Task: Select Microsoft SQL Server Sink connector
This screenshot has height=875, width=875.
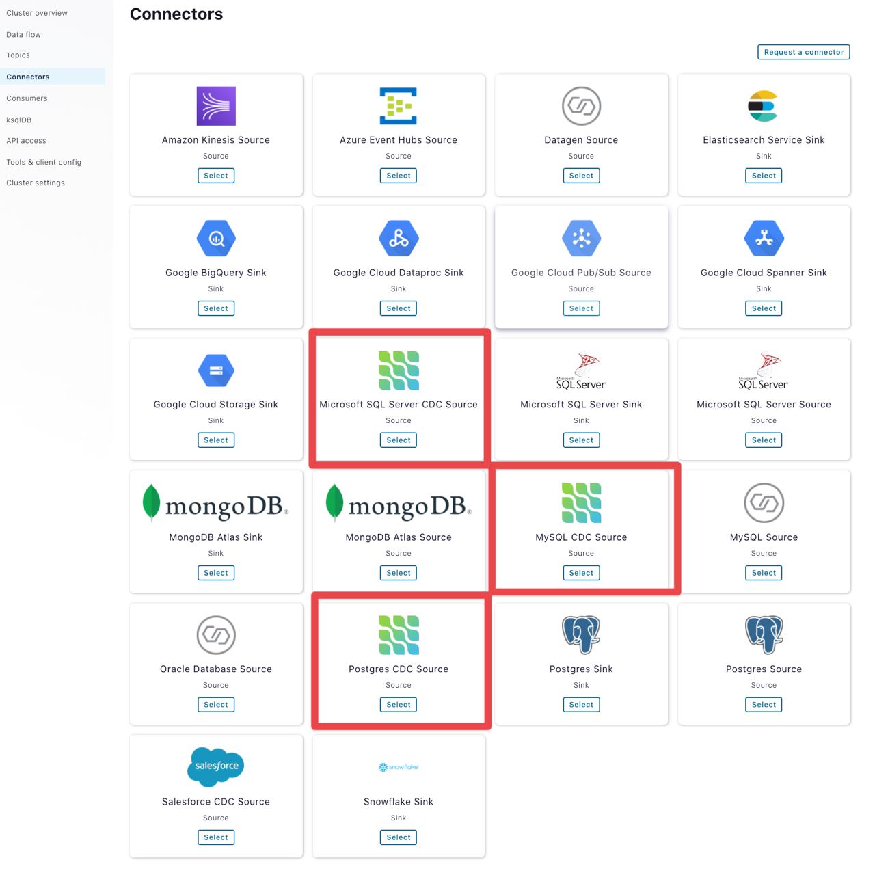Action: click(581, 440)
